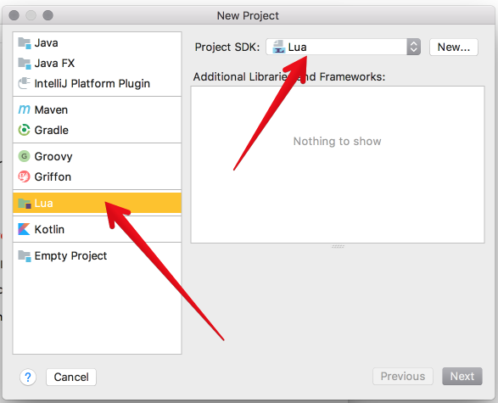Click the splitter handle below frameworks list
The width and height of the screenshot is (498, 403).
(x=338, y=246)
